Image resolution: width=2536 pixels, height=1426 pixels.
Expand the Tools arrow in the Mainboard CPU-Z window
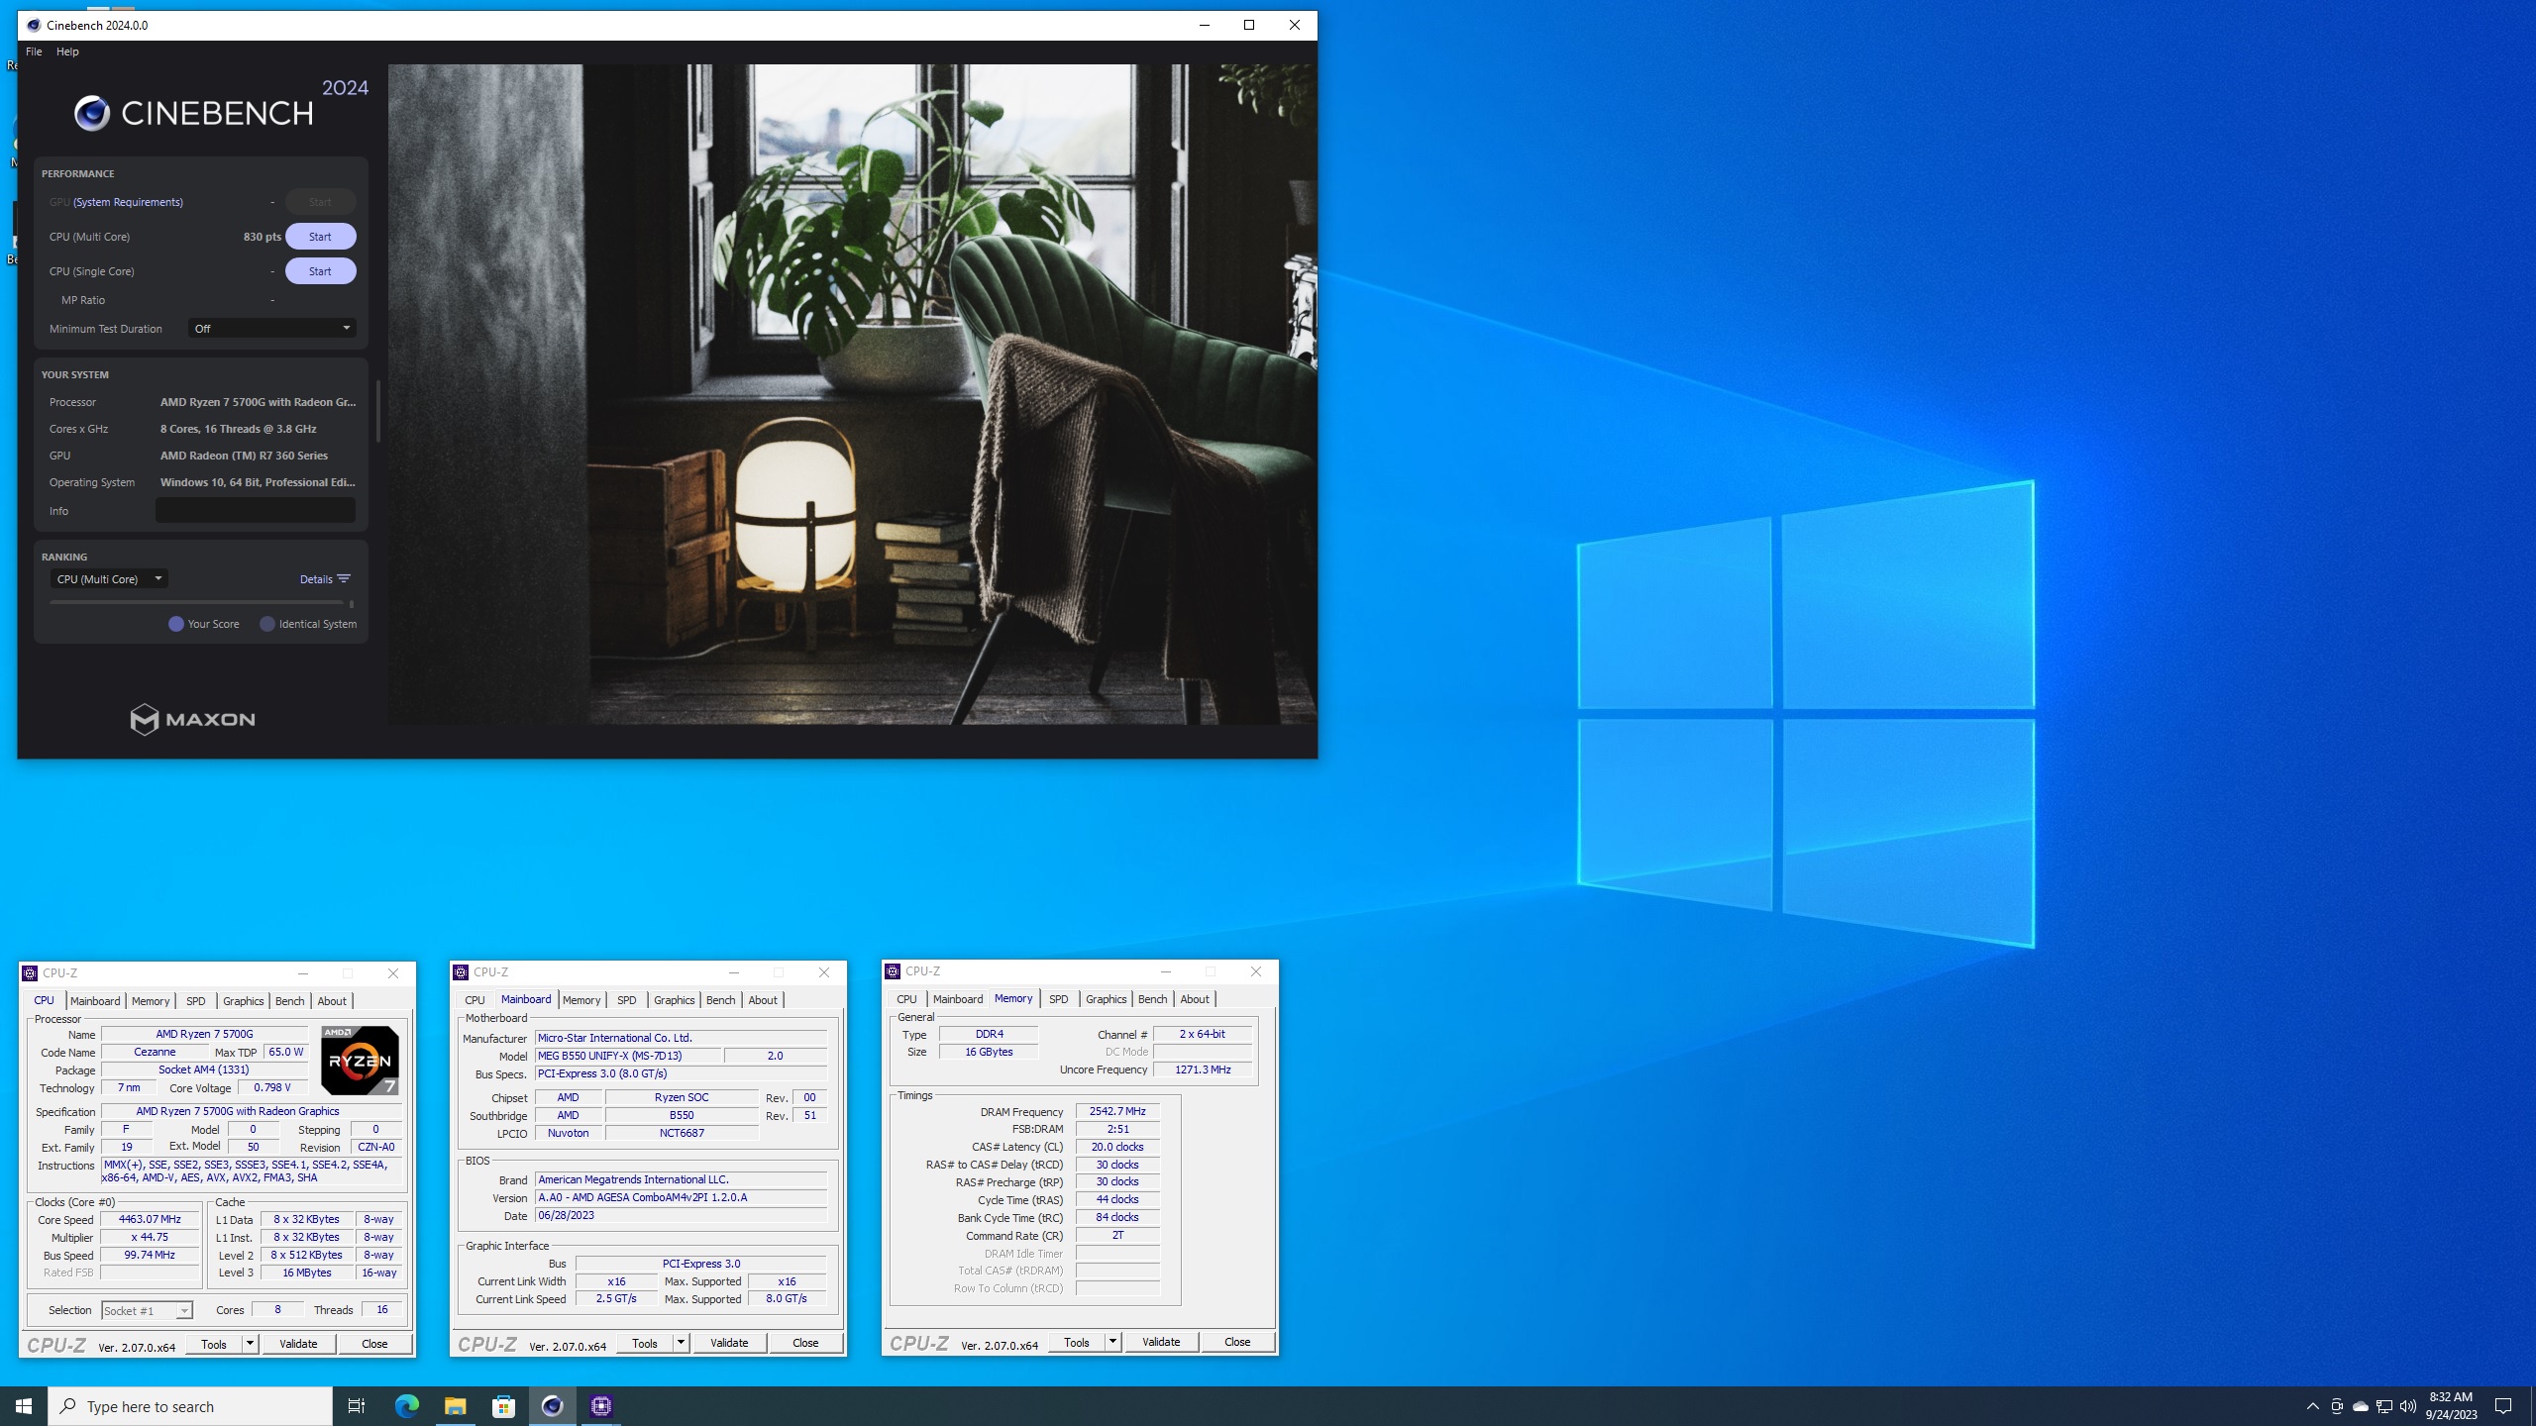pos(681,1343)
